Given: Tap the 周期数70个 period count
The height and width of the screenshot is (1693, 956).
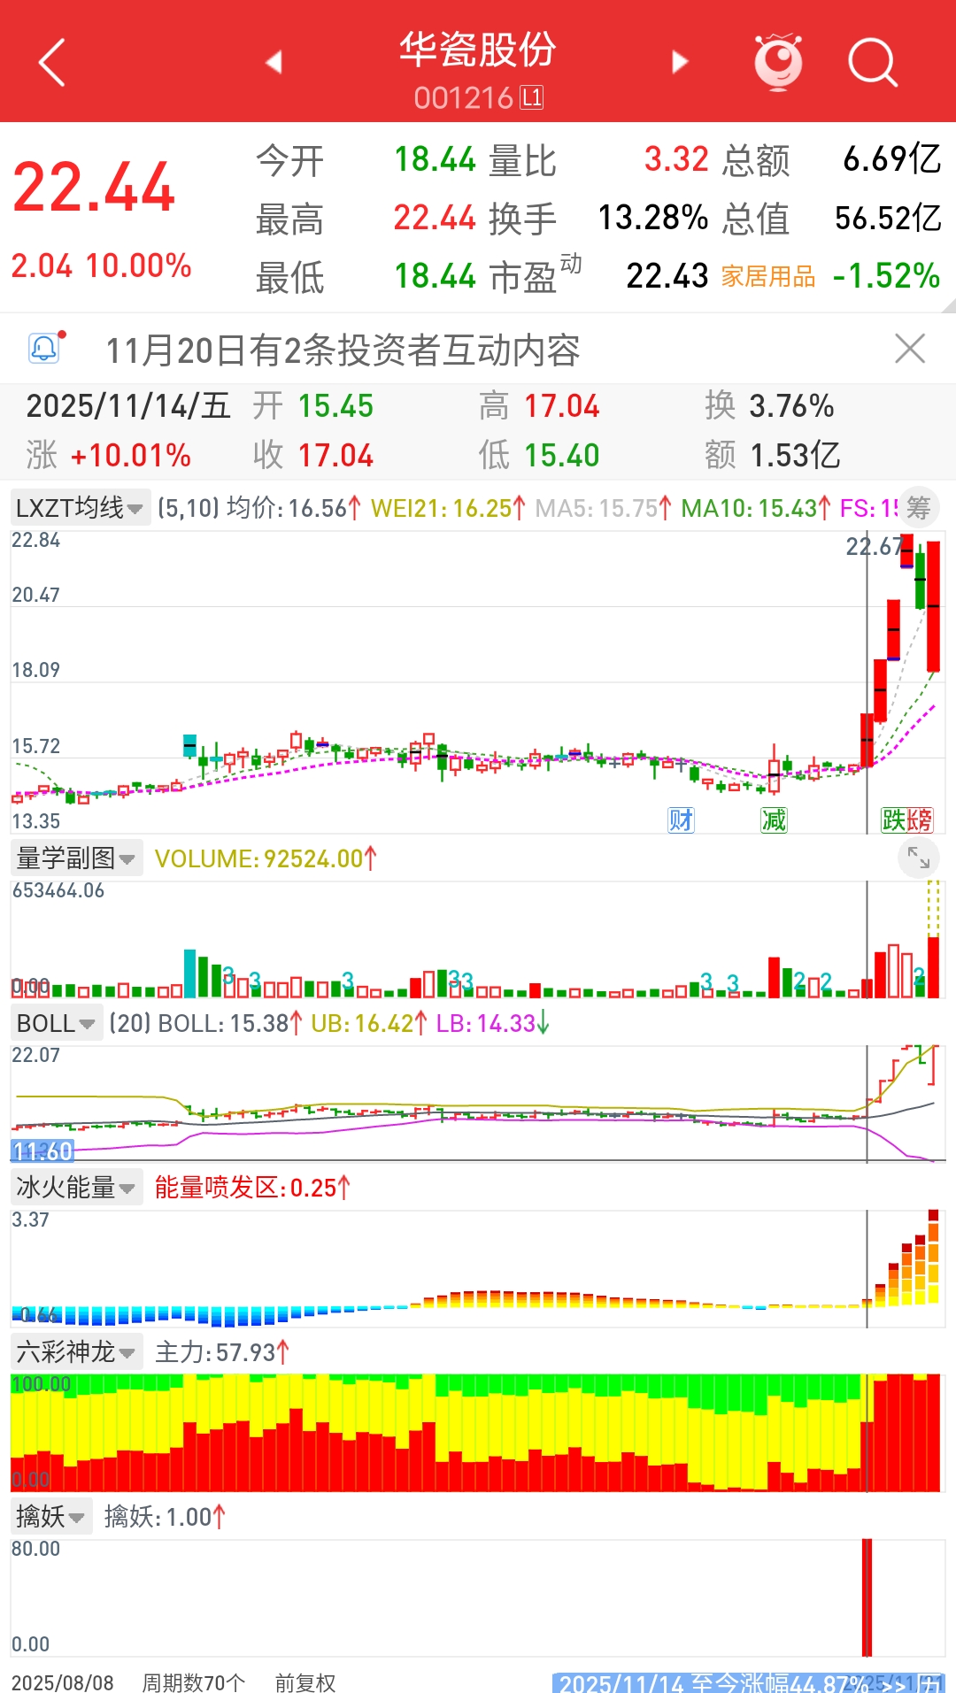Looking at the screenshot, I should point(194,1681).
